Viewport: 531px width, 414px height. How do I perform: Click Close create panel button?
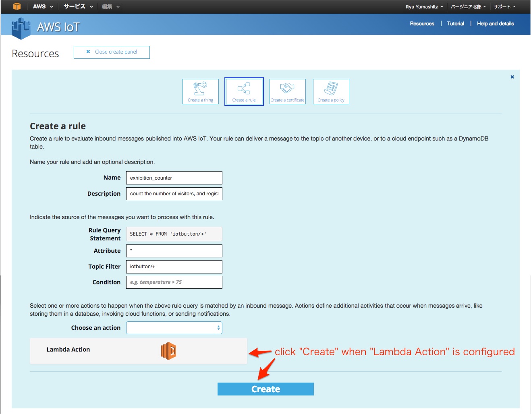point(112,52)
